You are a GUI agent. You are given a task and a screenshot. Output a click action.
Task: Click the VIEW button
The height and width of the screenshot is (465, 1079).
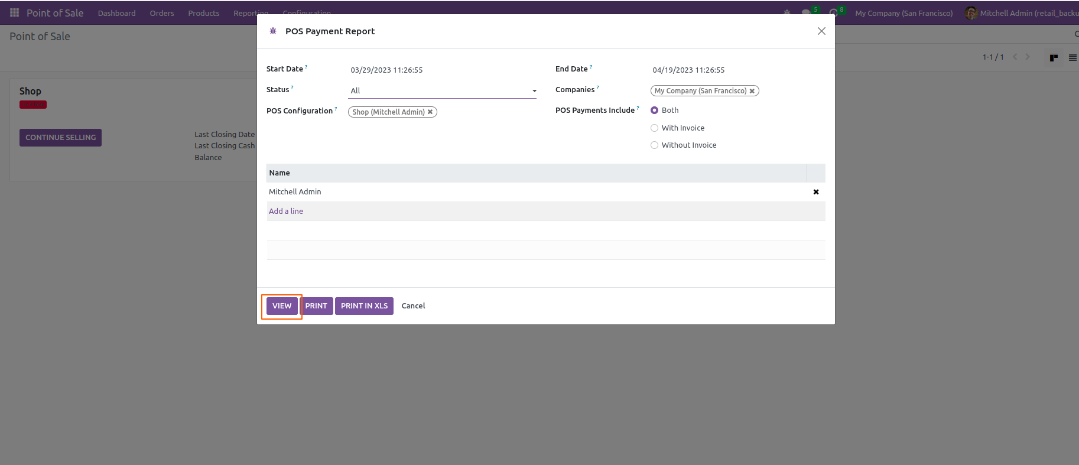[x=282, y=306]
